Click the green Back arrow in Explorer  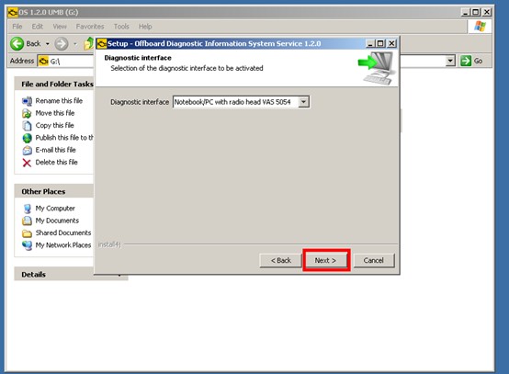point(17,43)
